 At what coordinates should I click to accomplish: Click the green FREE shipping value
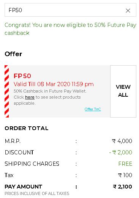pos(125,164)
